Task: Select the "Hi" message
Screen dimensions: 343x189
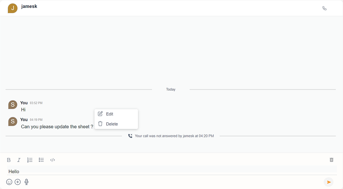Action: [23, 110]
